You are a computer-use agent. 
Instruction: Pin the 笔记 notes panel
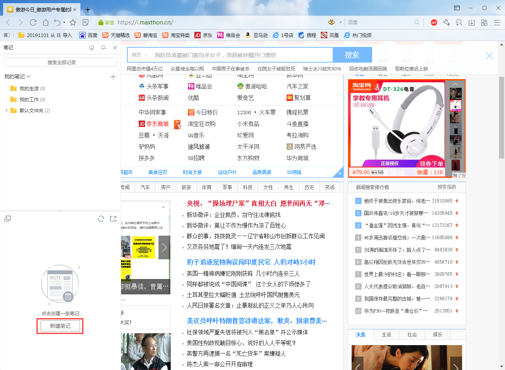(x=103, y=48)
